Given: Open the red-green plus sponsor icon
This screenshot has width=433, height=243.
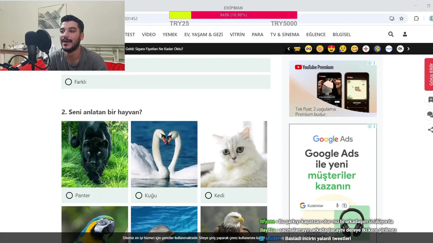Looking at the screenshot, I should [x=366, y=49].
